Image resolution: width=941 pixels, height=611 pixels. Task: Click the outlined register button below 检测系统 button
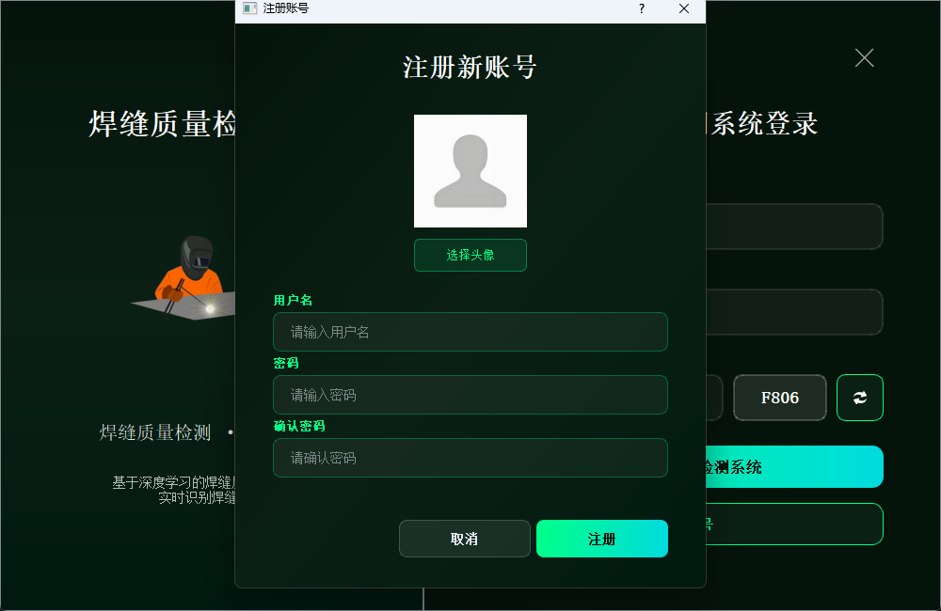pos(794,525)
